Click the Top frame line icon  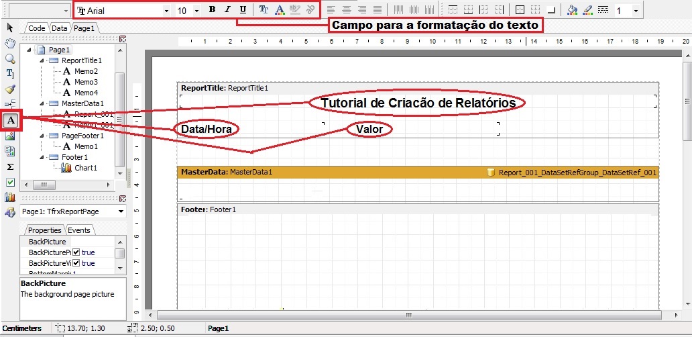click(x=453, y=9)
